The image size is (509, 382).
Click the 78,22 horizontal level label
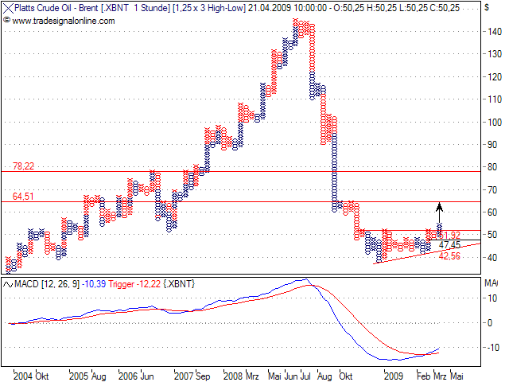[23, 166]
